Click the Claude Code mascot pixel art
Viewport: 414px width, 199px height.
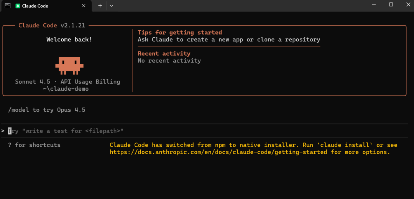pos(69,65)
